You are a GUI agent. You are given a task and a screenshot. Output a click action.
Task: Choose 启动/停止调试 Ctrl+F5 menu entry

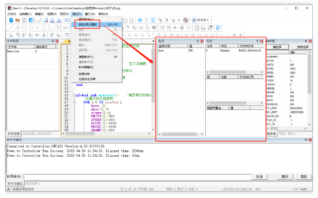pos(96,25)
